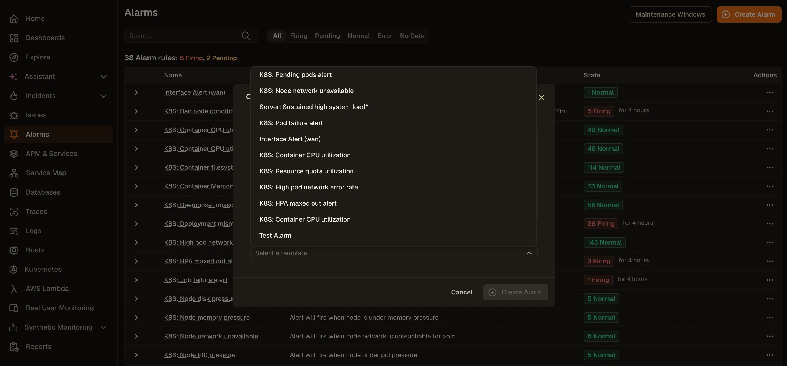787x366 pixels.
Task: Click the Reports clipboard icon
Action: coord(14,346)
